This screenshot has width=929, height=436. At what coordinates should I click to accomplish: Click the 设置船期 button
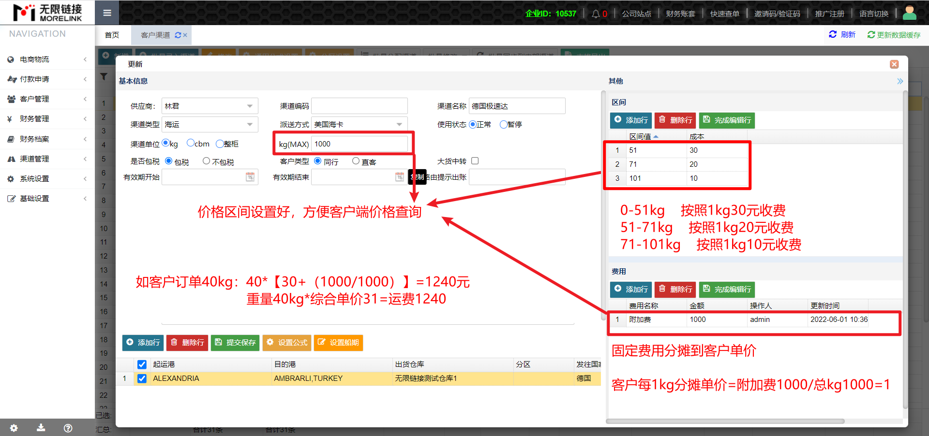click(x=338, y=343)
